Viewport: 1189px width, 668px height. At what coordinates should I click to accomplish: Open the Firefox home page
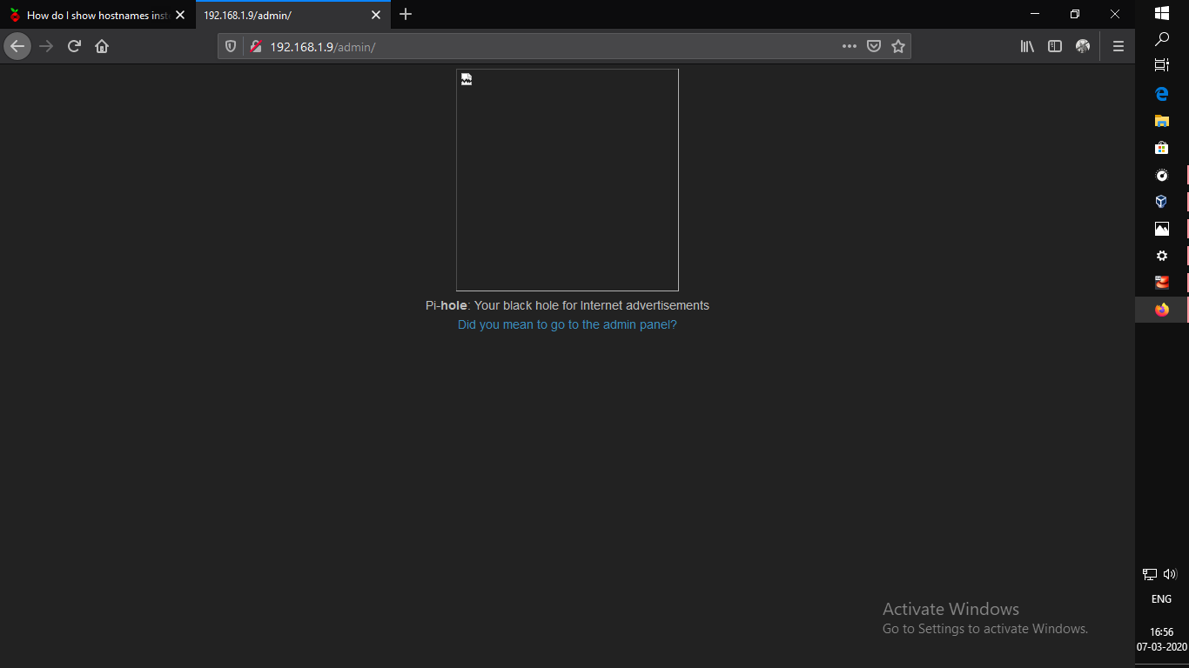click(100, 45)
